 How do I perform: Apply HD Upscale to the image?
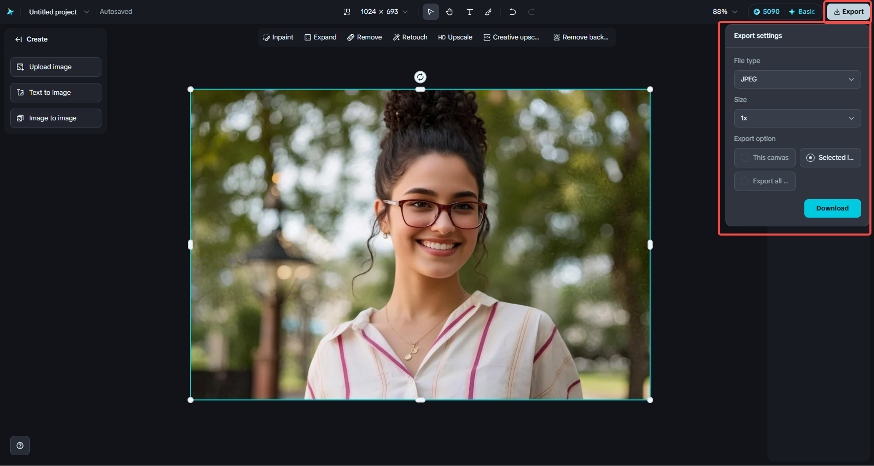coord(455,37)
